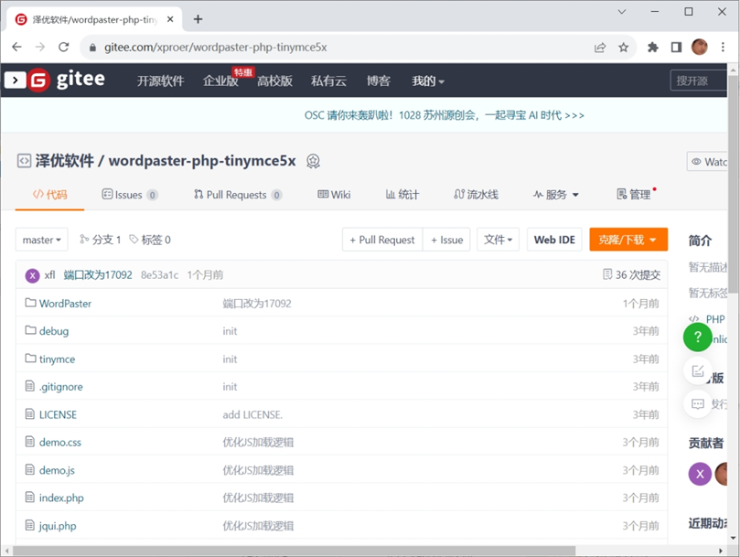Open the LICENSE file

pyautogui.click(x=58, y=415)
